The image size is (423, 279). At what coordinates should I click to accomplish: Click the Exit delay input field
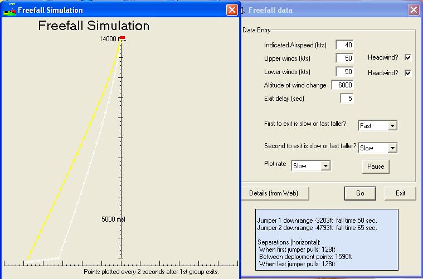click(347, 99)
